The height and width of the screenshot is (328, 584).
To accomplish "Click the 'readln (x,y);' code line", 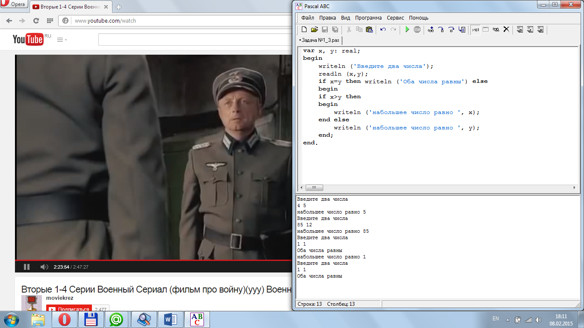I will 343,74.
